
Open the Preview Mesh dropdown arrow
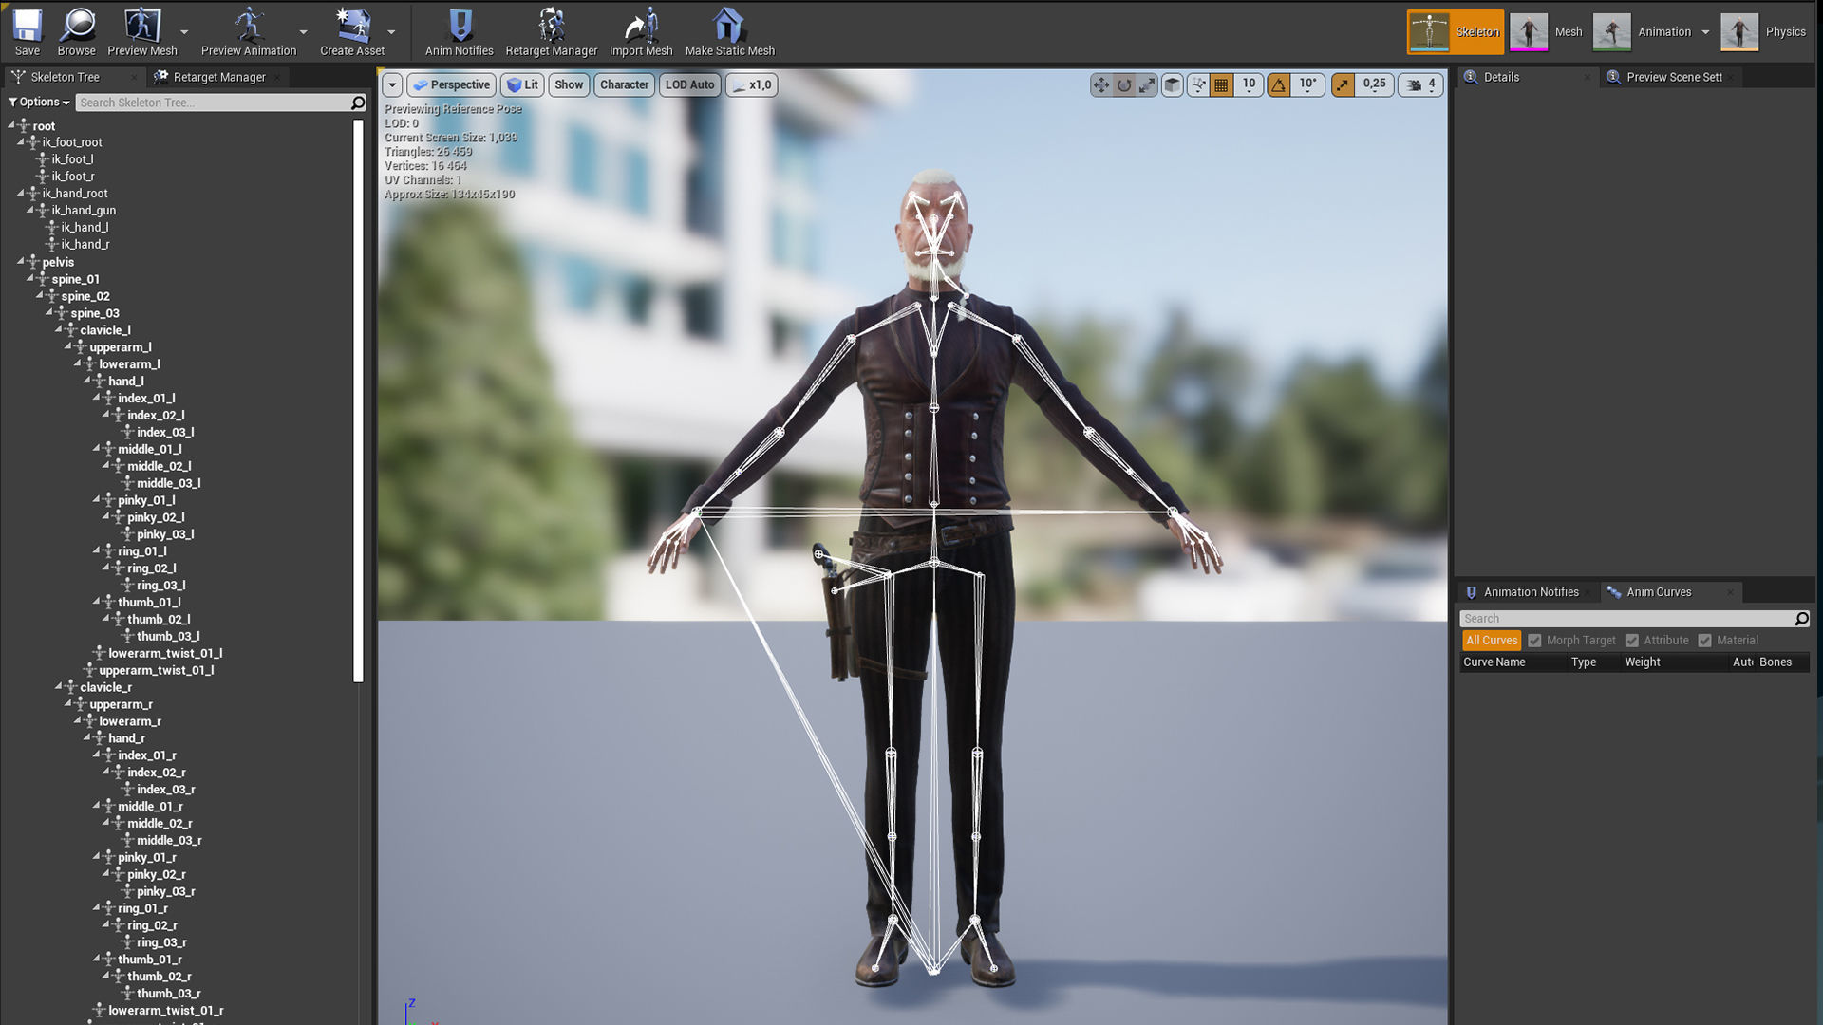pyautogui.click(x=184, y=32)
